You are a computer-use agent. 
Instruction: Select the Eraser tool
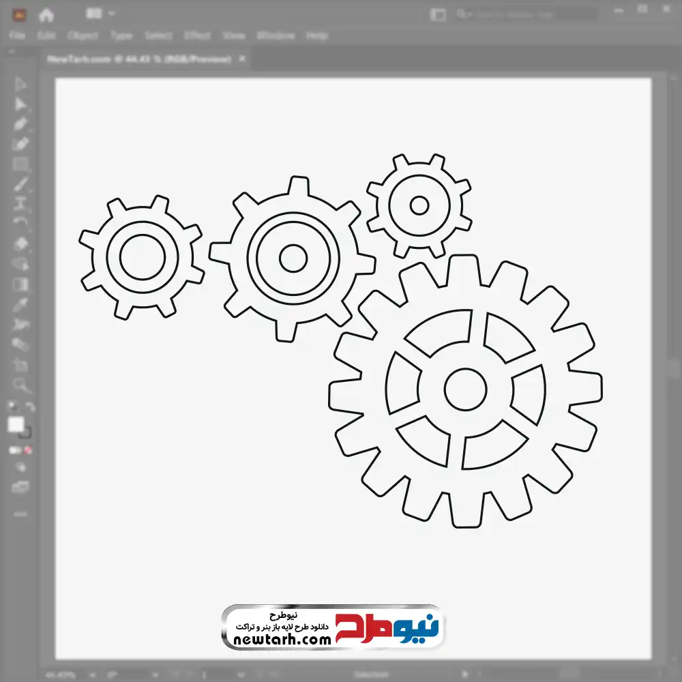20,243
